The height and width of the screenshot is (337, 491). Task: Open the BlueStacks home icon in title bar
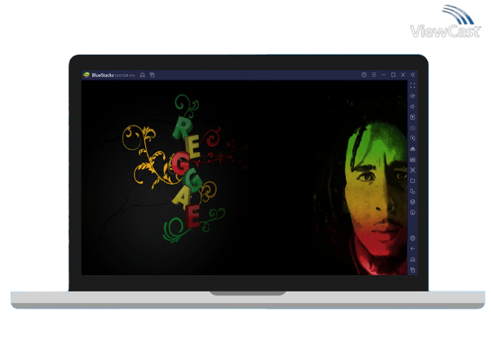143,75
